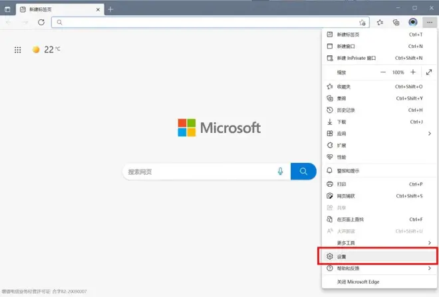
Task: Choose 在页面上查找 from the menu
Action: 379,219
